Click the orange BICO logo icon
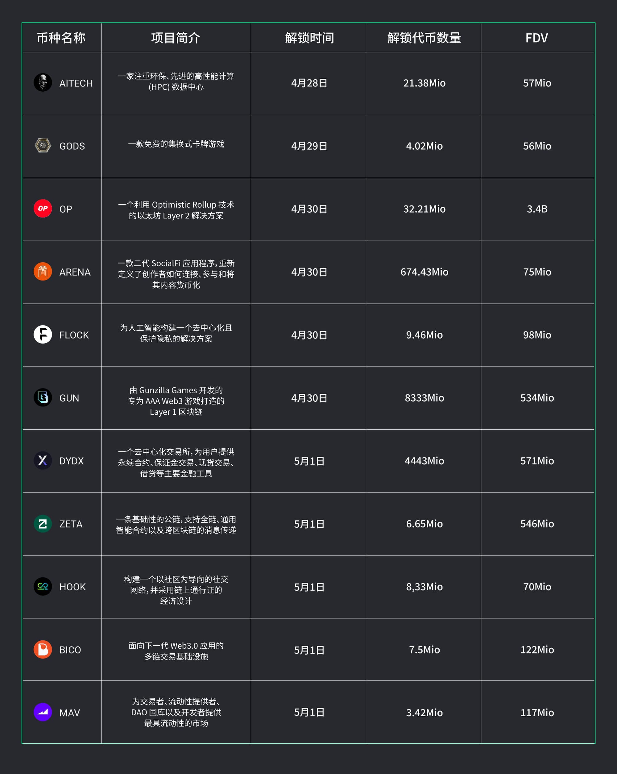Viewport: 617px width, 774px height. point(43,649)
